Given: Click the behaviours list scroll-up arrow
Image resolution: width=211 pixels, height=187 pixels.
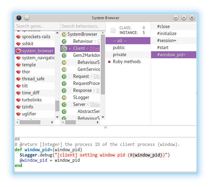Looking at the screenshot, I should [x=103, y=33].
